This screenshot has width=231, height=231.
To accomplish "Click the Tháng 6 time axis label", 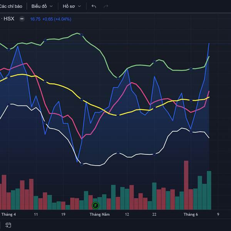I will tap(191, 214).
